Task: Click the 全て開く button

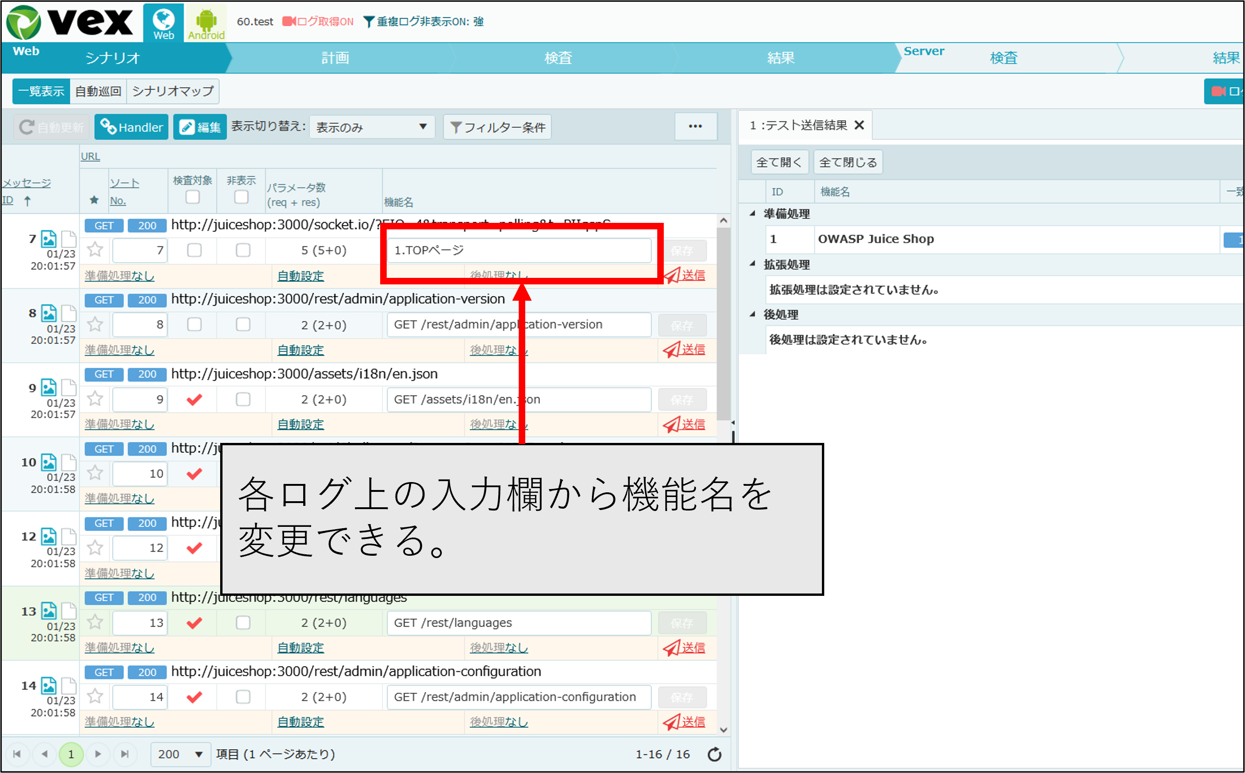Action: tap(779, 162)
